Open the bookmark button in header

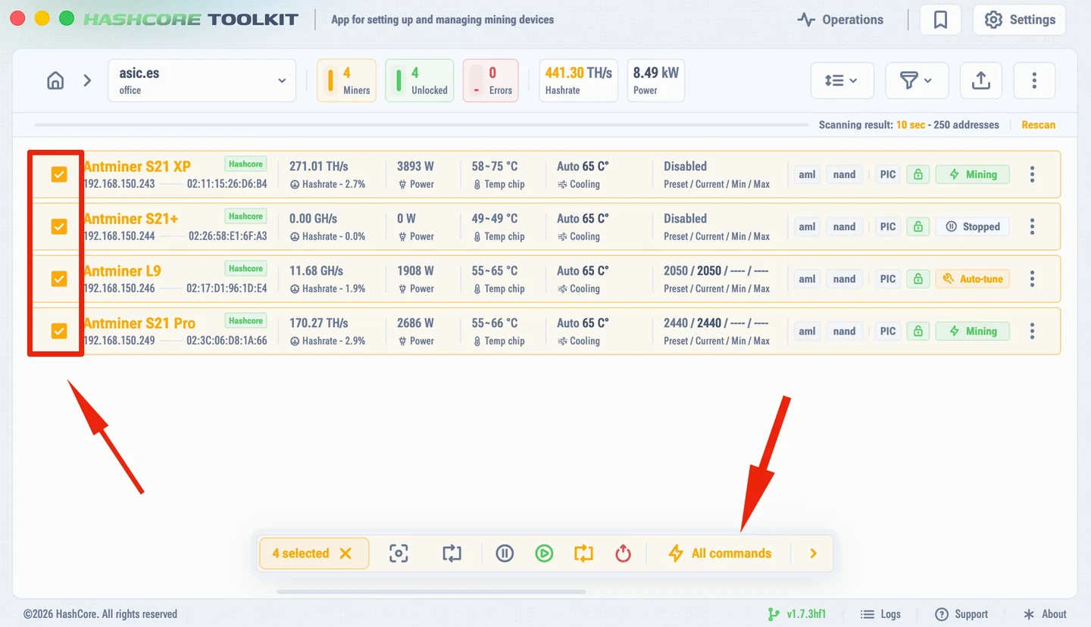[x=940, y=20]
